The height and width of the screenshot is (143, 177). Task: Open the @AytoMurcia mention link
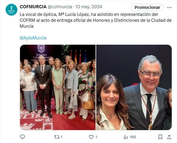tap(33, 38)
